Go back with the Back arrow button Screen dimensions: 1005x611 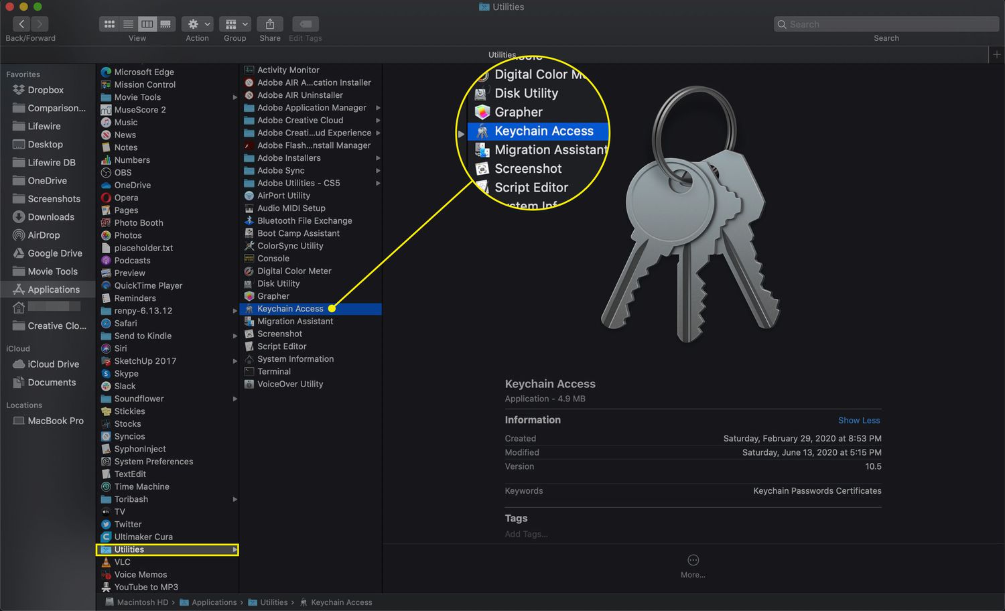click(x=21, y=24)
